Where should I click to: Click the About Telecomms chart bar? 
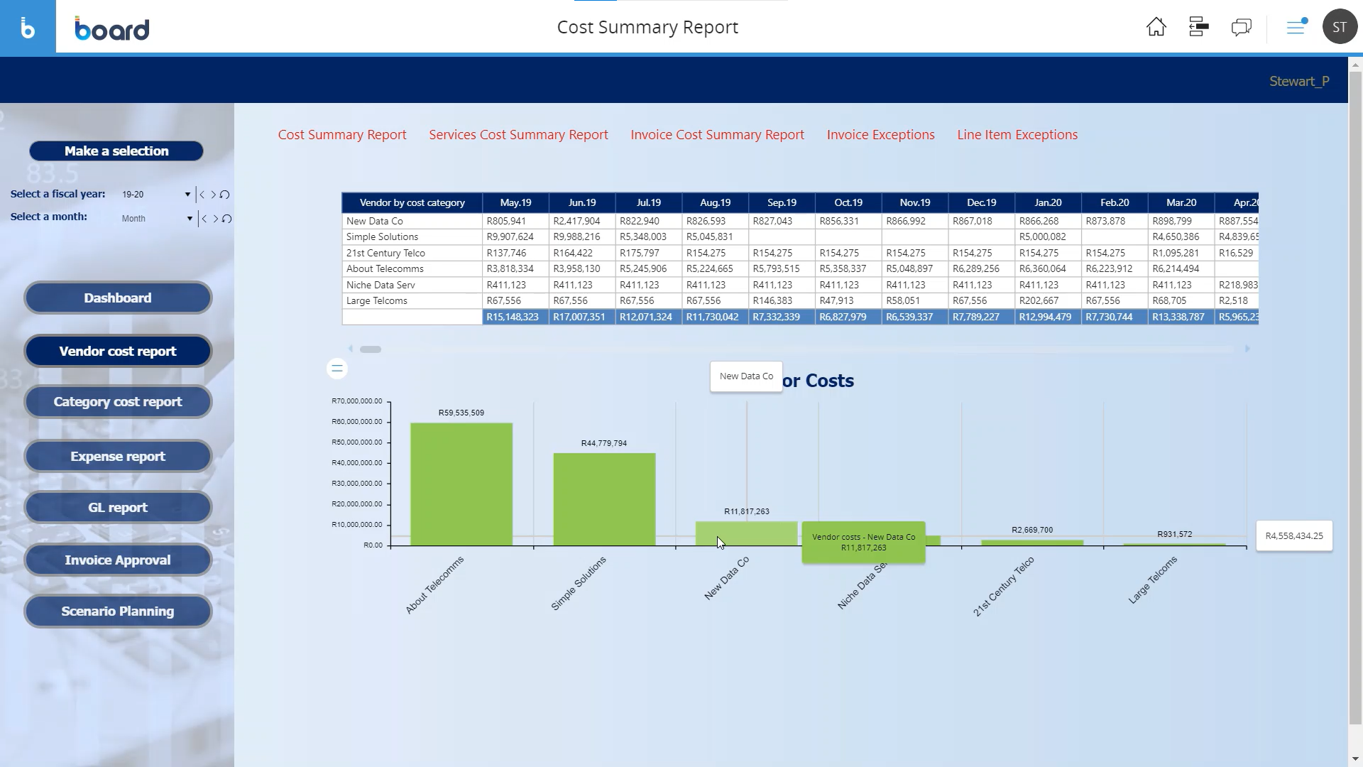click(461, 484)
